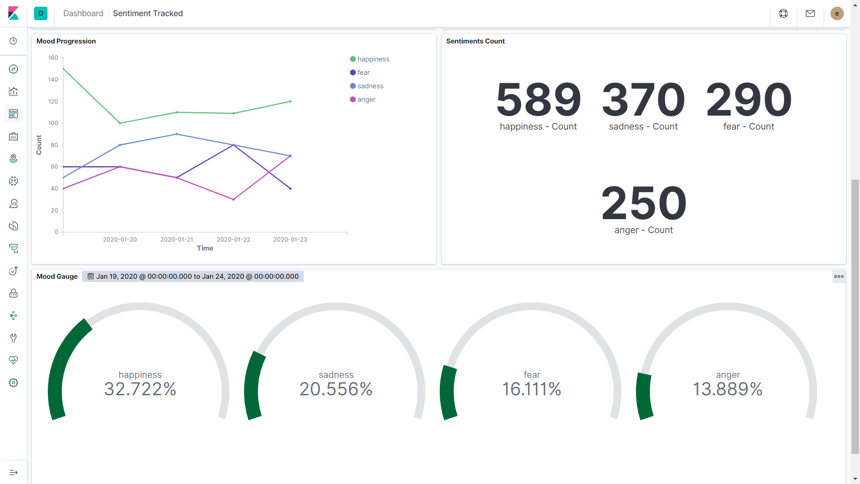The width and height of the screenshot is (860, 484).
Task: Open Canvas icon in sidebar
Action: click(x=13, y=136)
